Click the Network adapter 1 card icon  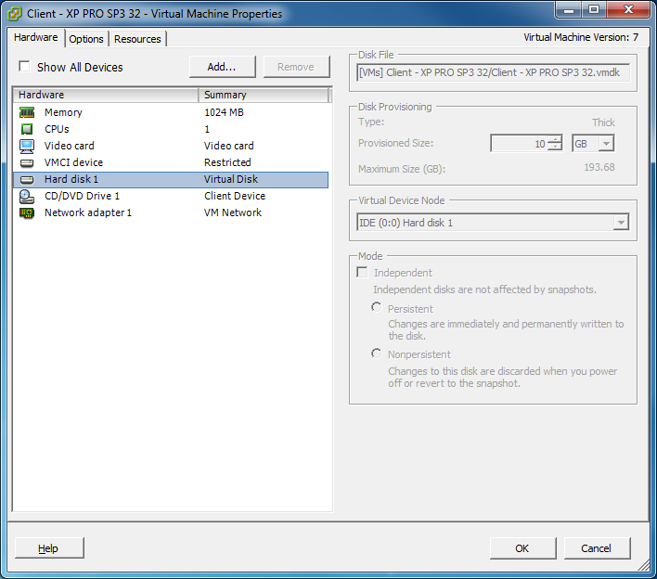click(27, 212)
